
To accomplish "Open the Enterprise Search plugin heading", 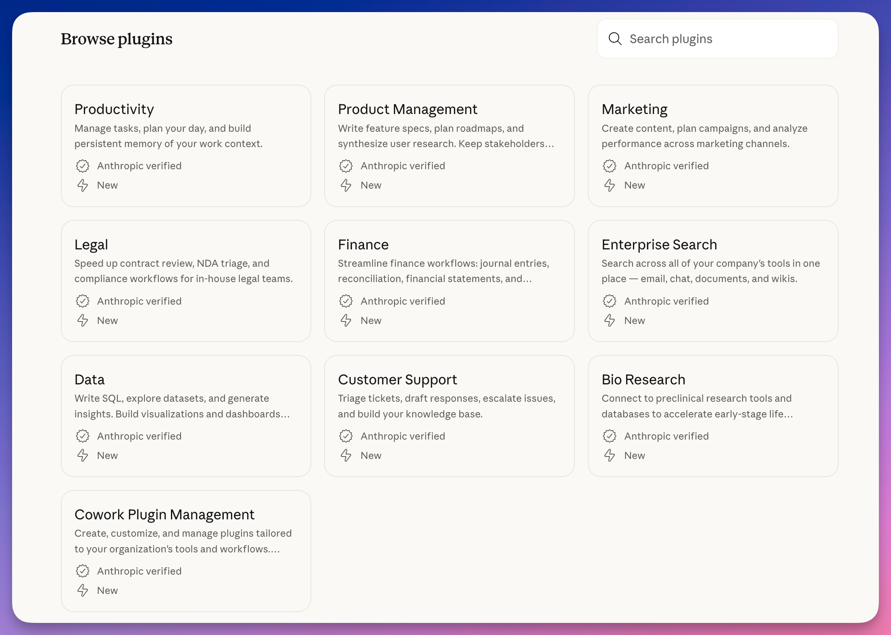I will 659,245.
